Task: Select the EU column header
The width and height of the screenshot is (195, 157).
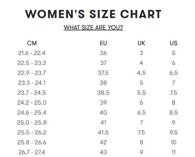Action: tap(103, 43)
